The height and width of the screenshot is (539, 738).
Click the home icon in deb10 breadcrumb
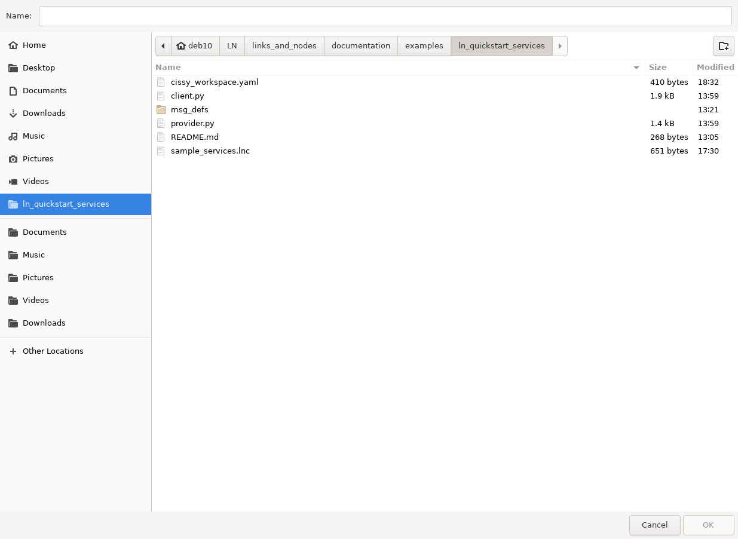coord(181,46)
